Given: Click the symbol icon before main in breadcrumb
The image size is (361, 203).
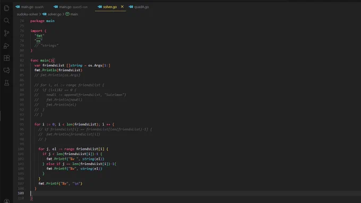Looking at the screenshot, I should pos(67,14).
